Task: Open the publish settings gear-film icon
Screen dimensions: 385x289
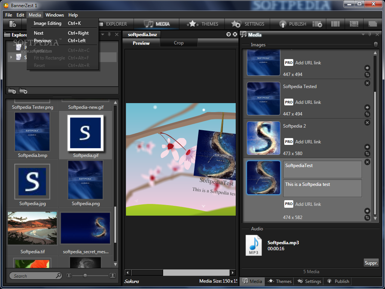Action: (317, 24)
